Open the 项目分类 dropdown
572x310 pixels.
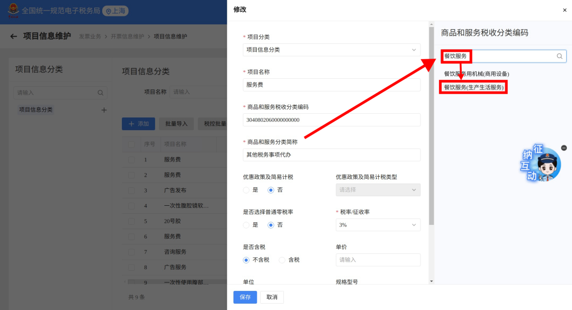coord(332,50)
